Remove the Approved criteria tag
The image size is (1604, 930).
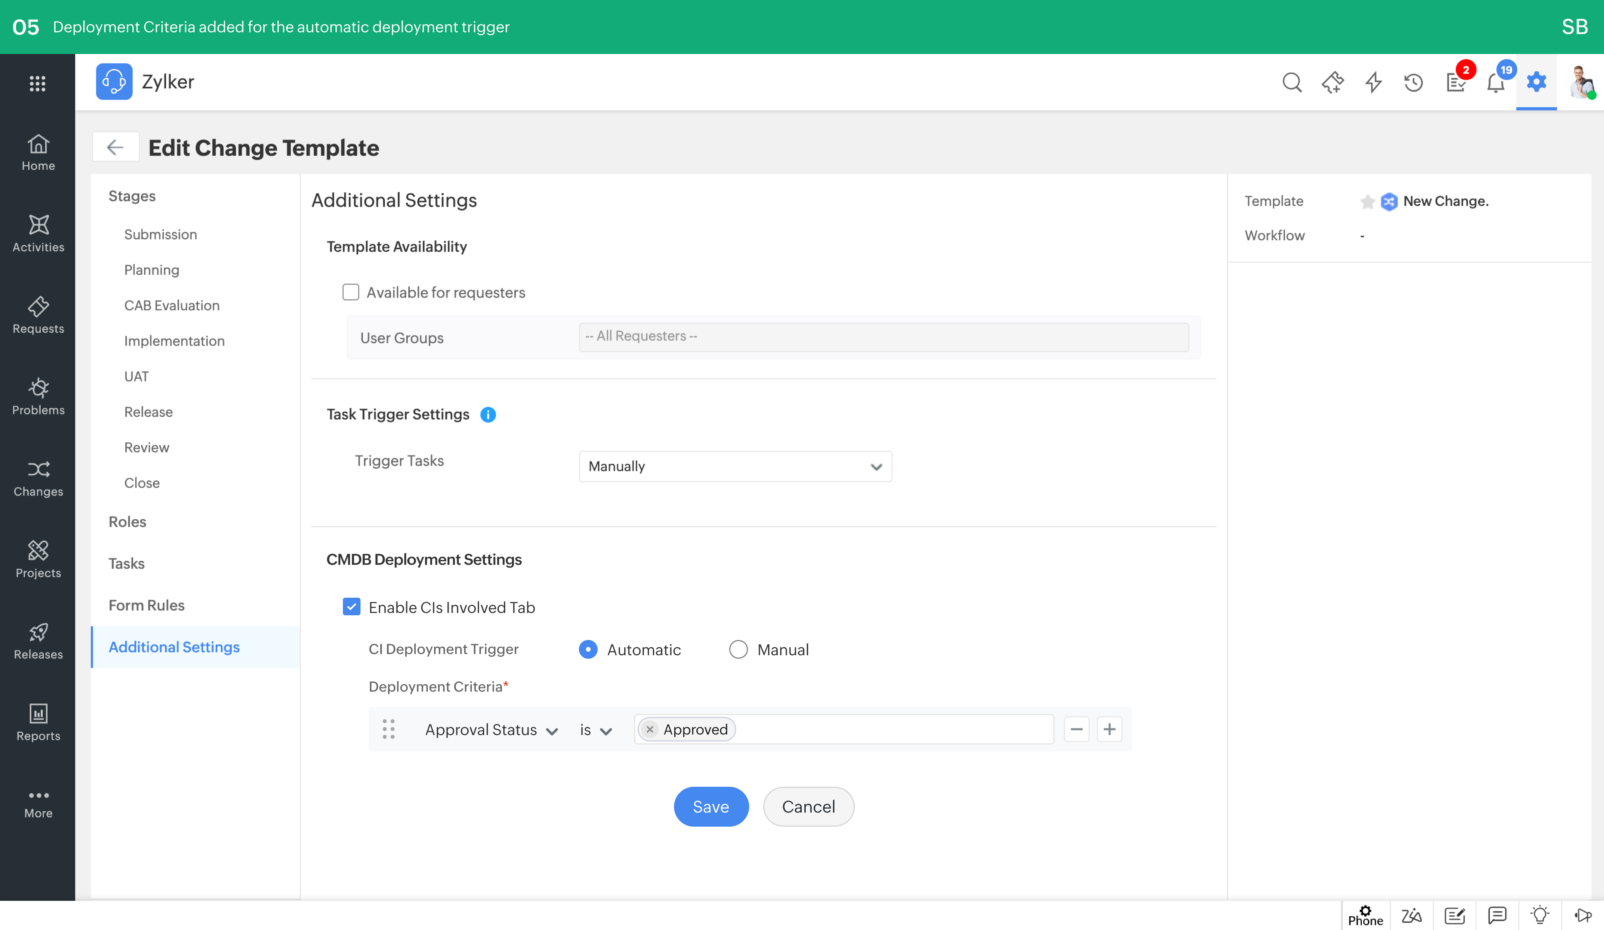[x=649, y=730]
